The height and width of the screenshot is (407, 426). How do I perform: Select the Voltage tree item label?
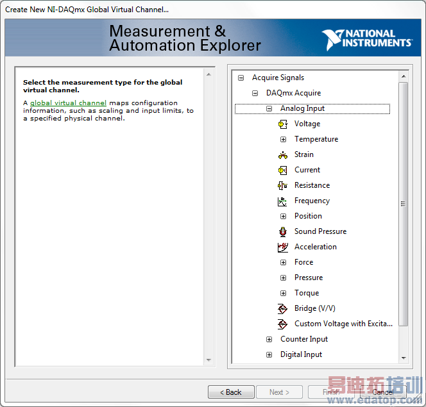point(307,124)
